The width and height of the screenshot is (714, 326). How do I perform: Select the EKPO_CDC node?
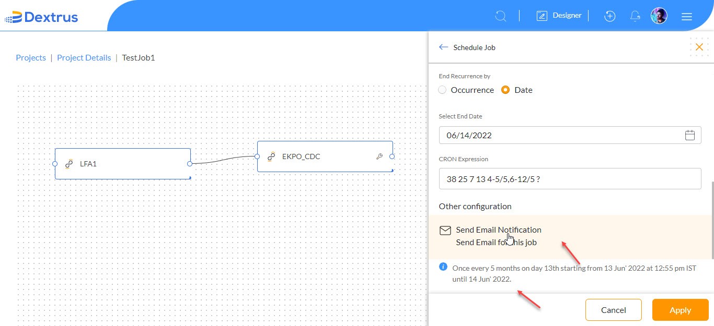click(325, 156)
